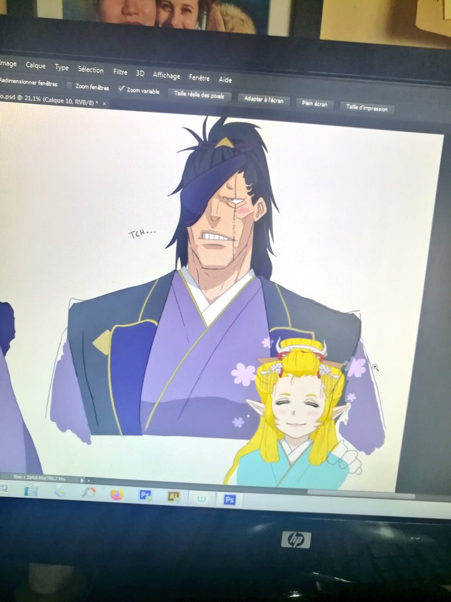This screenshot has height=602, width=451.
Task: Open the Firefox taskbar icon
Action: [117, 493]
